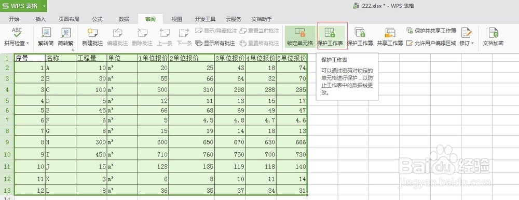
Task: Select the 名称 header cell
Action: click(x=61, y=58)
